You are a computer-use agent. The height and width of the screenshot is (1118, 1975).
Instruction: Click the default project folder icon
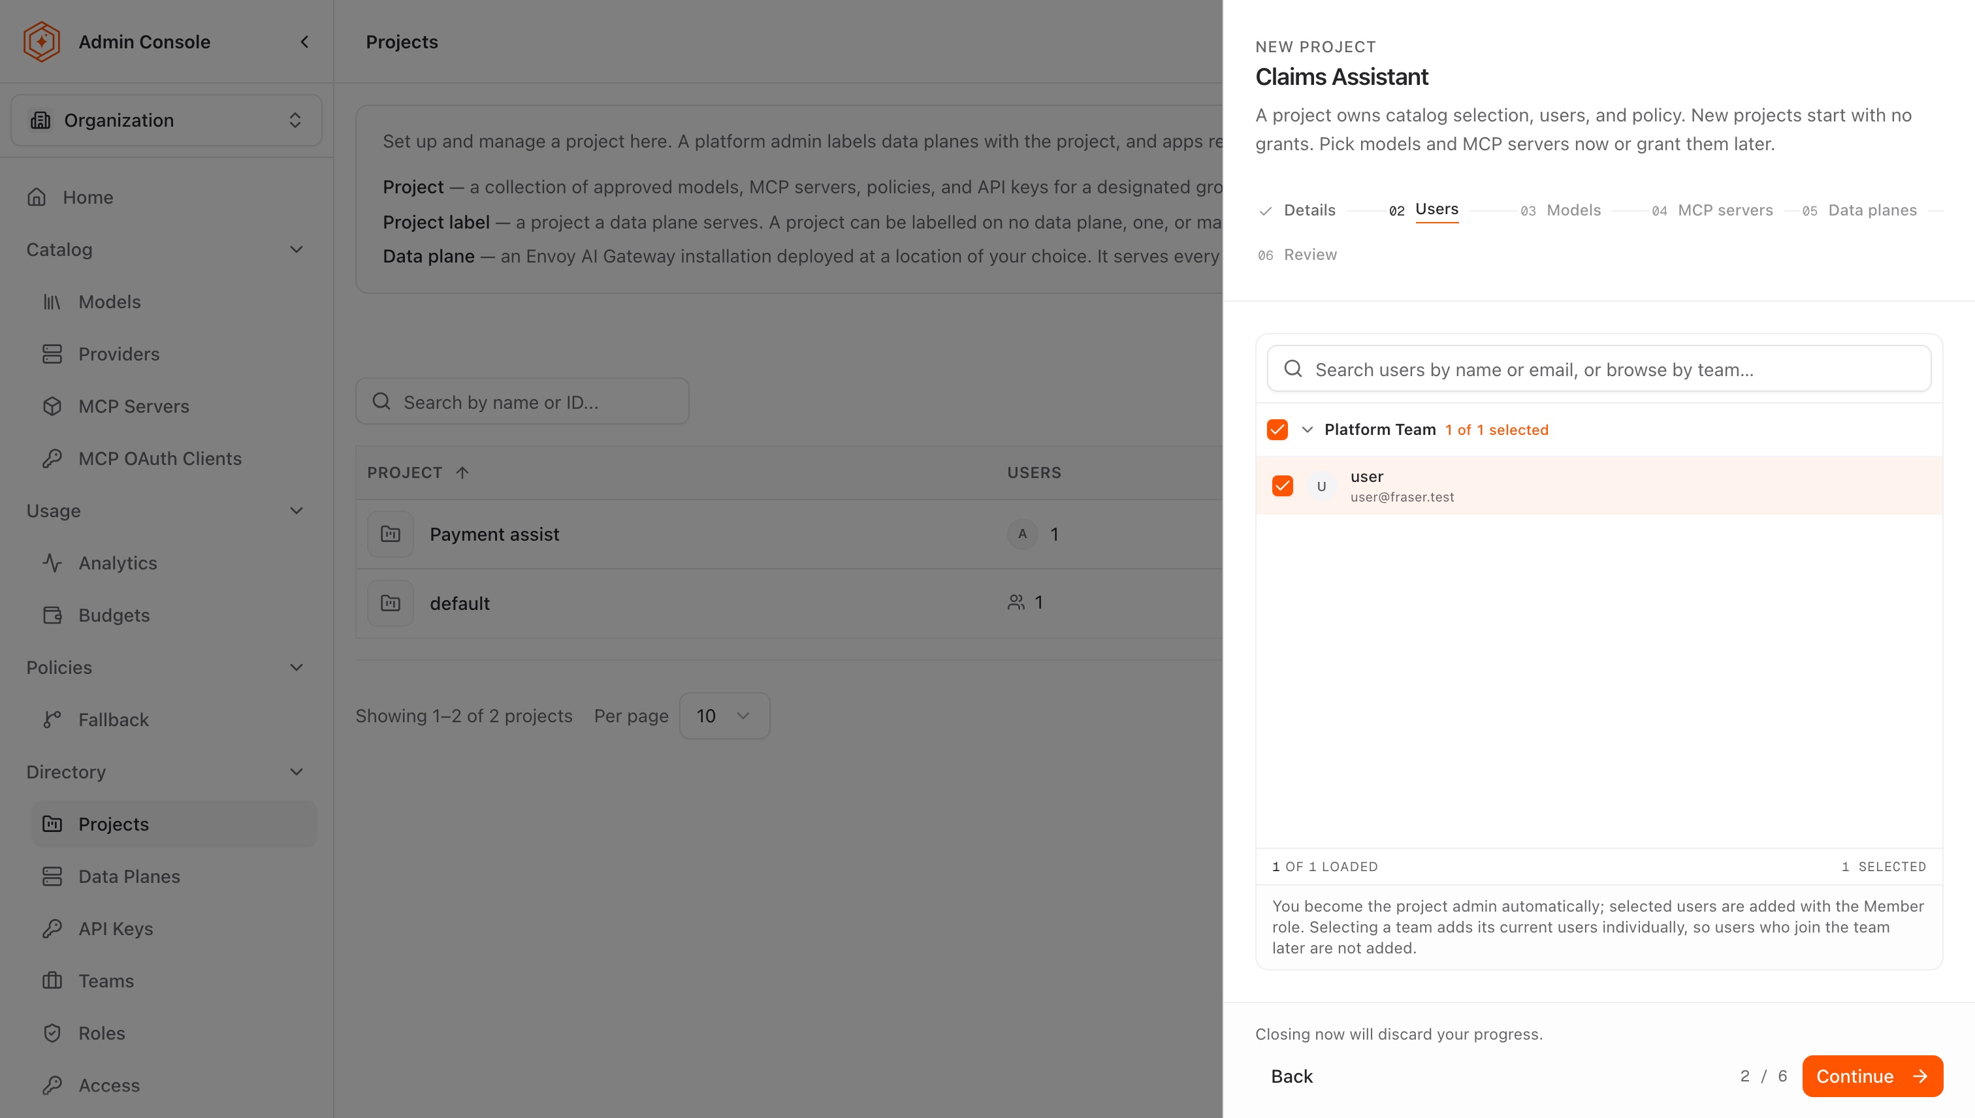[x=391, y=603]
